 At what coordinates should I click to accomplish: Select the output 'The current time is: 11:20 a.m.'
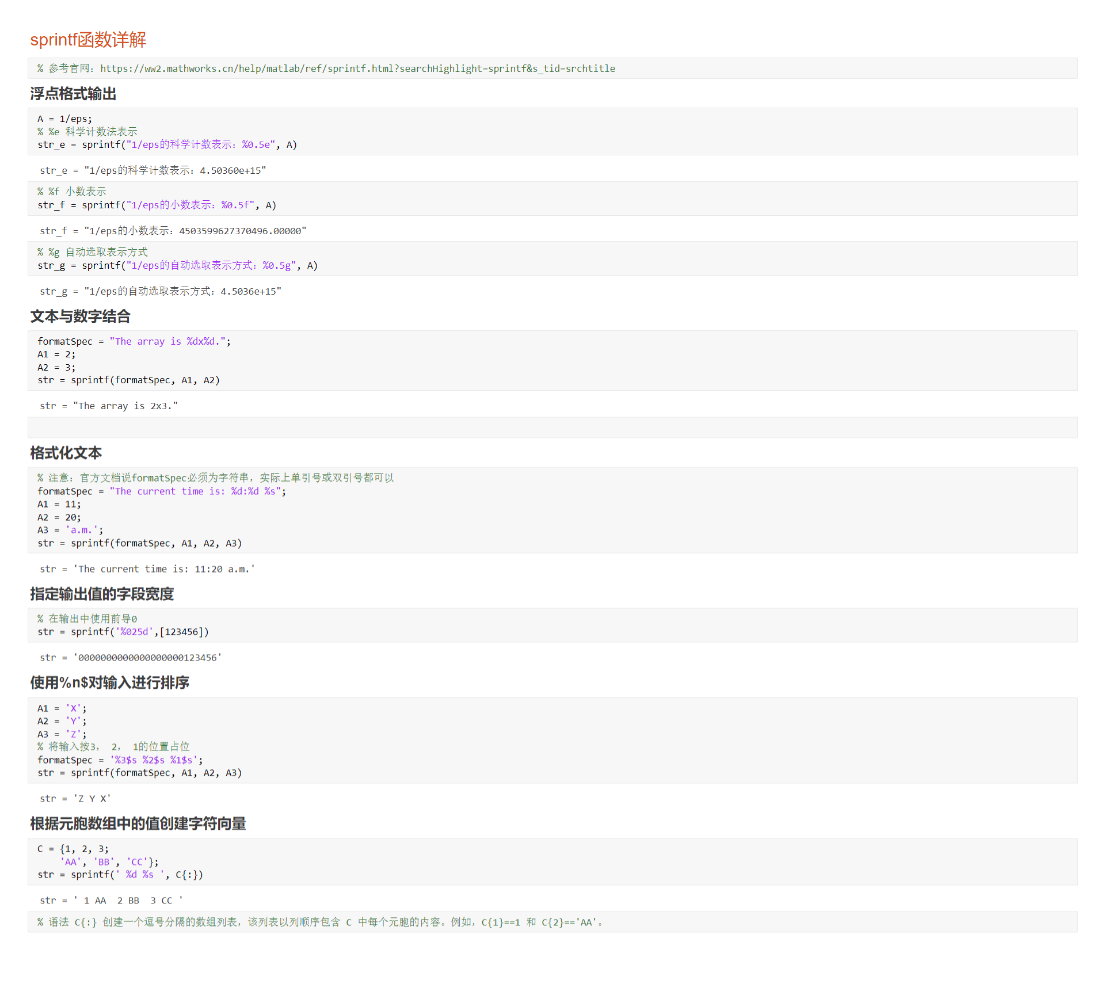point(147,569)
